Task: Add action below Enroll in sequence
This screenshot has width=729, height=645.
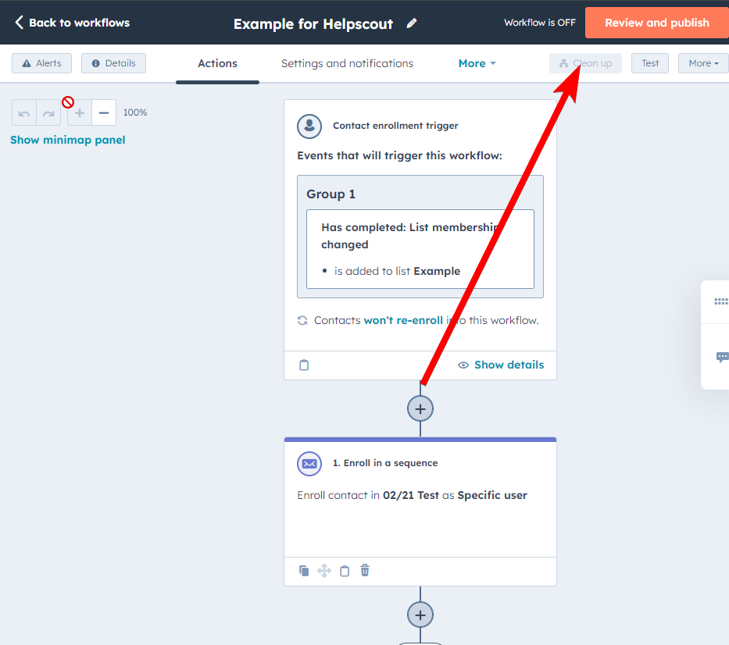Action: click(x=420, y=615)
